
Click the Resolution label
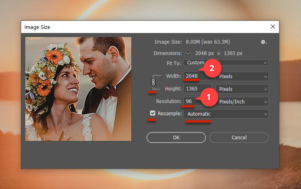169,101
